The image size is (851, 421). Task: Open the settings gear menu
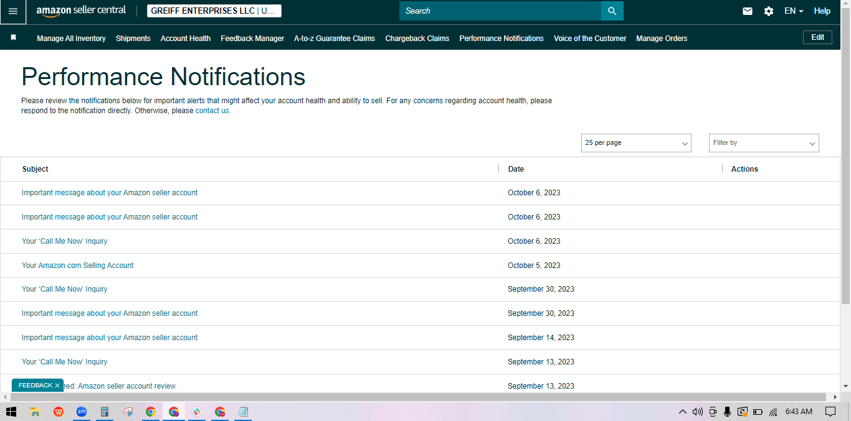pos(769,11)
